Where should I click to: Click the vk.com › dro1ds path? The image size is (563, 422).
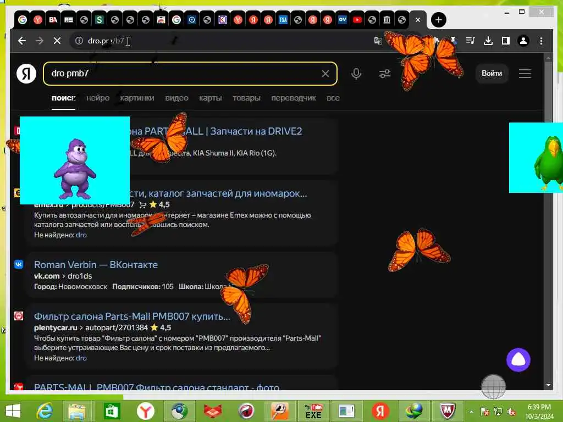click(63, 276)
